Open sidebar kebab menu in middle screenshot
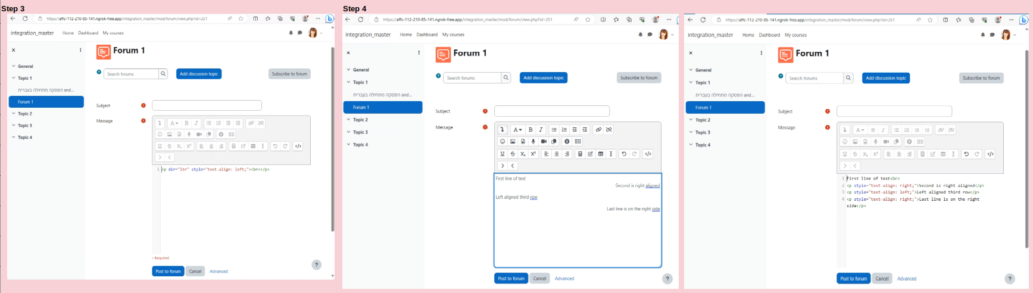 (x=419, y=53)
